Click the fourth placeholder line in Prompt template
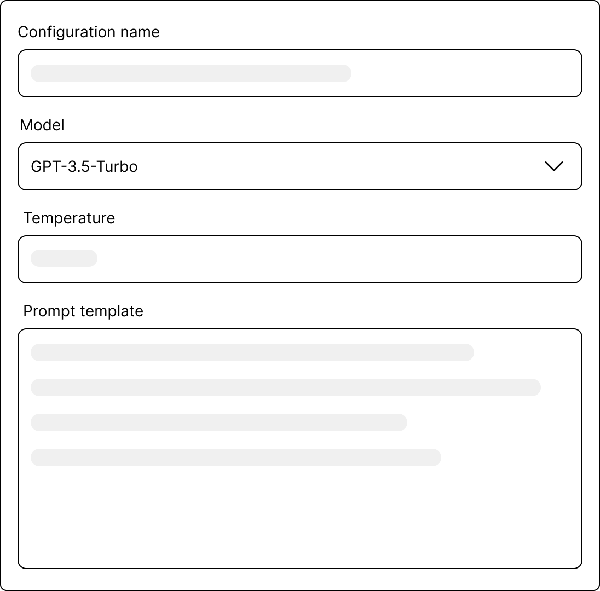The height and width of the screenshot is (591, 600). click(x=235, y=457)
